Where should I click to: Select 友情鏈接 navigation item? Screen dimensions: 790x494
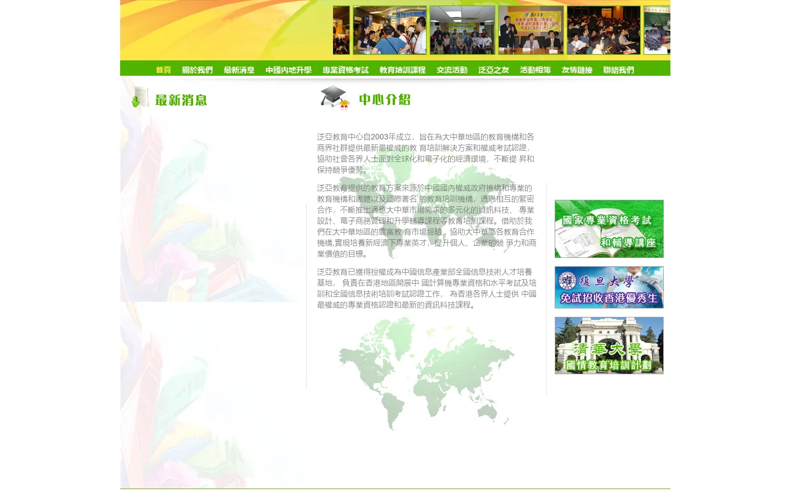(x=577, y=70)
